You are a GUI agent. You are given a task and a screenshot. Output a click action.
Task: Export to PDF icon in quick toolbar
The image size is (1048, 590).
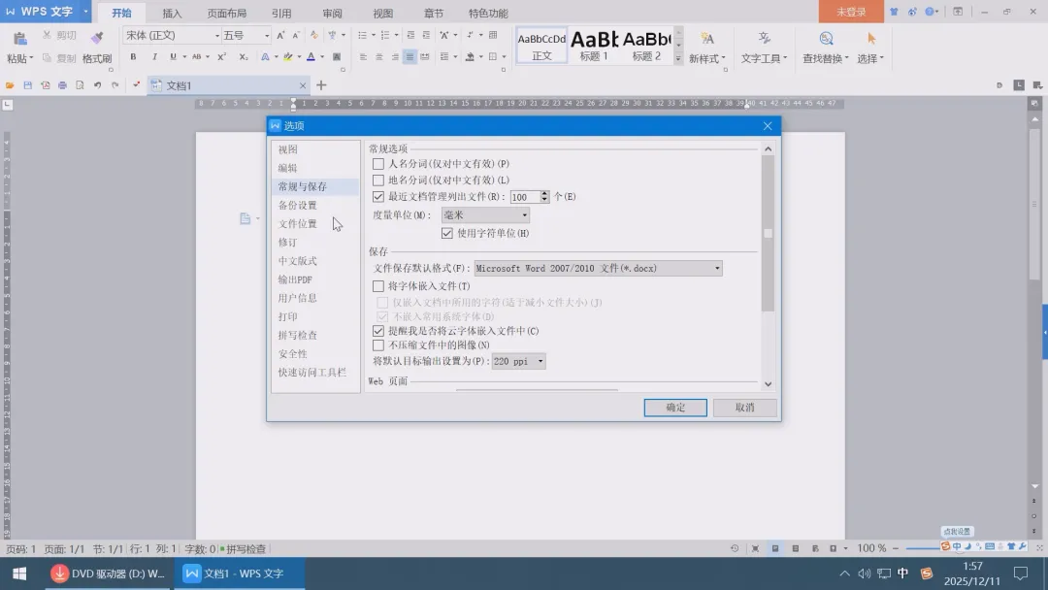tap(45, 85)
